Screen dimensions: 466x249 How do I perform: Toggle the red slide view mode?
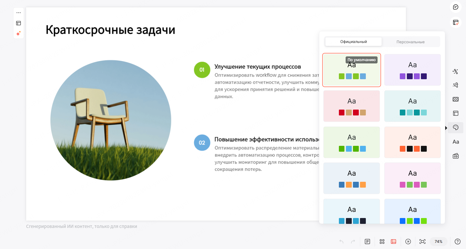tap(393, 241)
